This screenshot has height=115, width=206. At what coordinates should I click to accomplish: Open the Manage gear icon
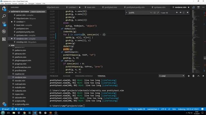(4, 104)
